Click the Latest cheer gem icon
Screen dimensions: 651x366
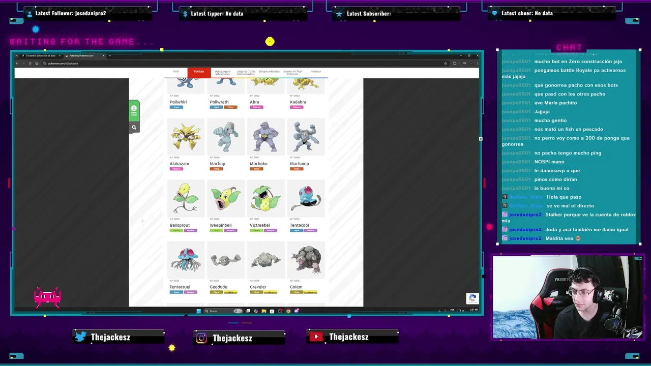point(494,14)
